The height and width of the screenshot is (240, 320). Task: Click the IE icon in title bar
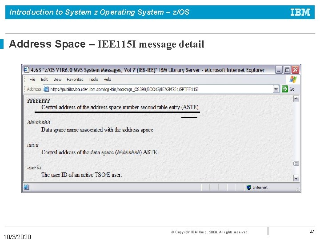pyautogui.click(x=26, y=70)
